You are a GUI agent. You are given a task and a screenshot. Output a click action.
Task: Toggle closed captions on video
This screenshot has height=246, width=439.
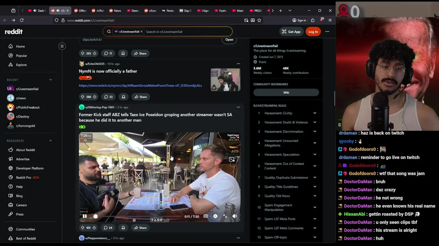(205, 216)
